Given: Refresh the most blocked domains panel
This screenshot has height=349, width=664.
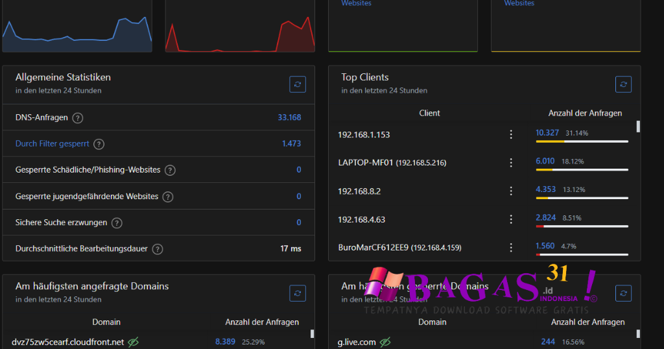Looking at the screenshot, I should coord(623,293).
